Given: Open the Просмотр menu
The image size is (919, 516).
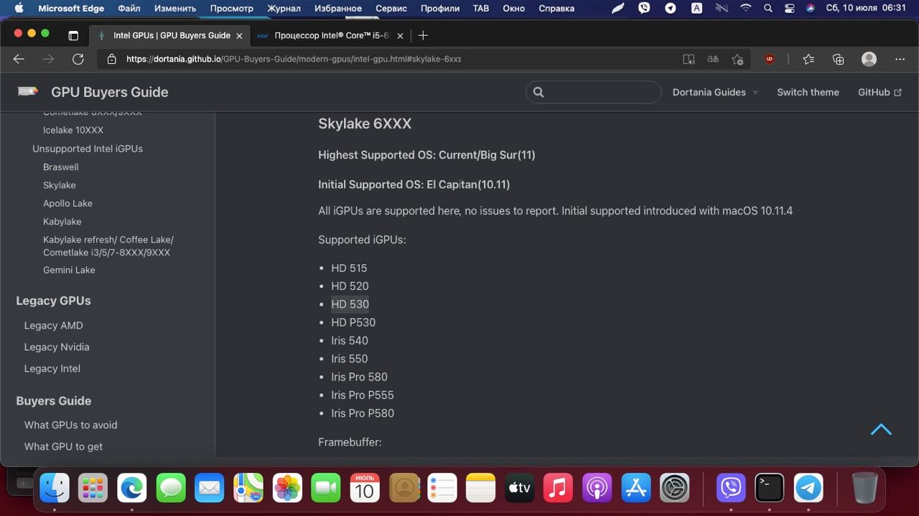Looking at the screenshot, I should (231, 9).
